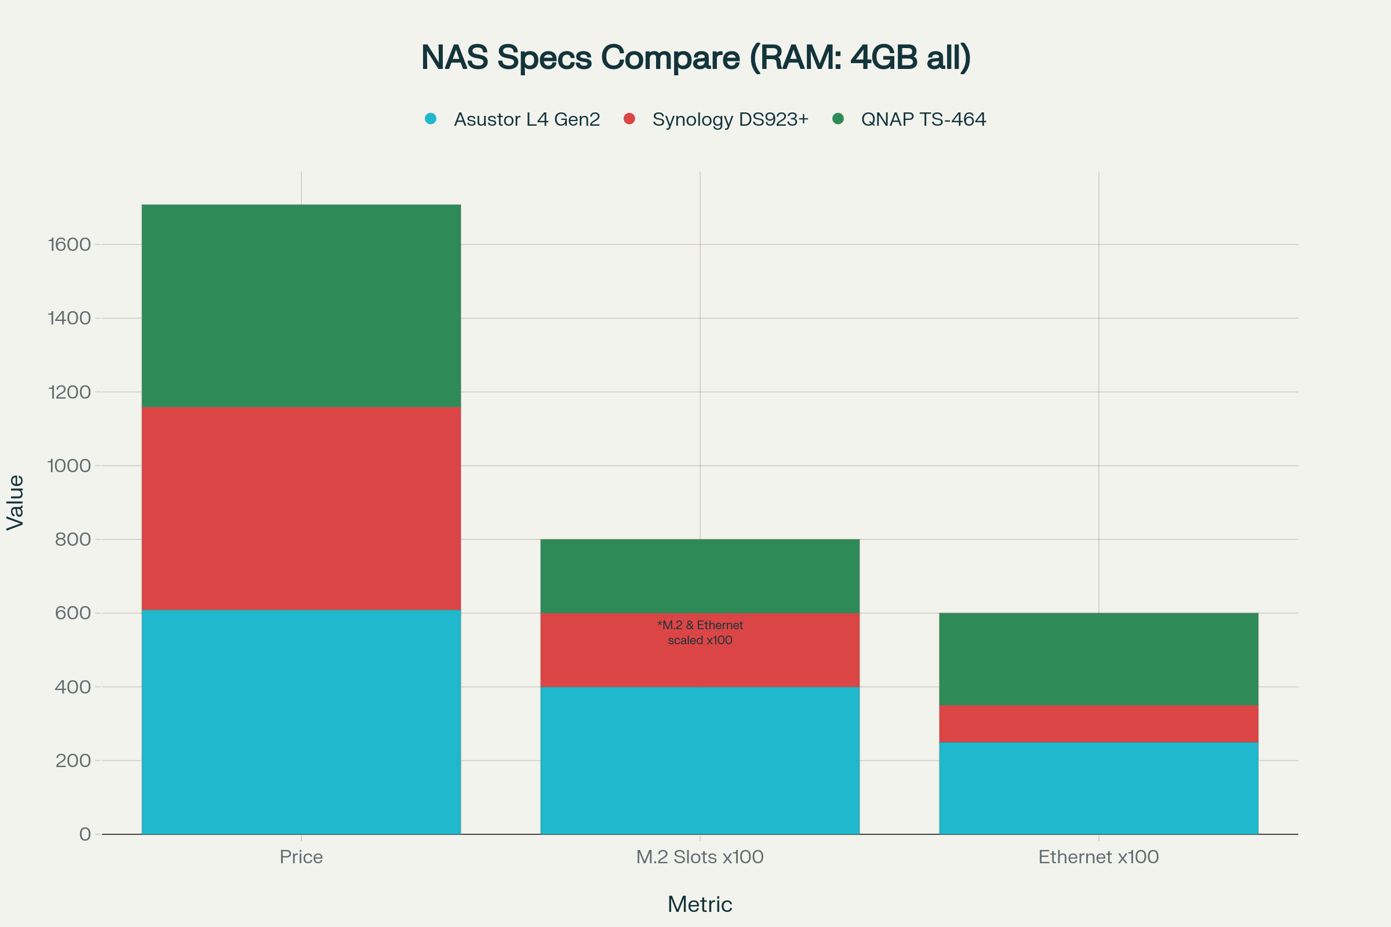Click the red Synology segment in Price bar
Screen dimensions: 1391x927
click(x=301, y=509)
